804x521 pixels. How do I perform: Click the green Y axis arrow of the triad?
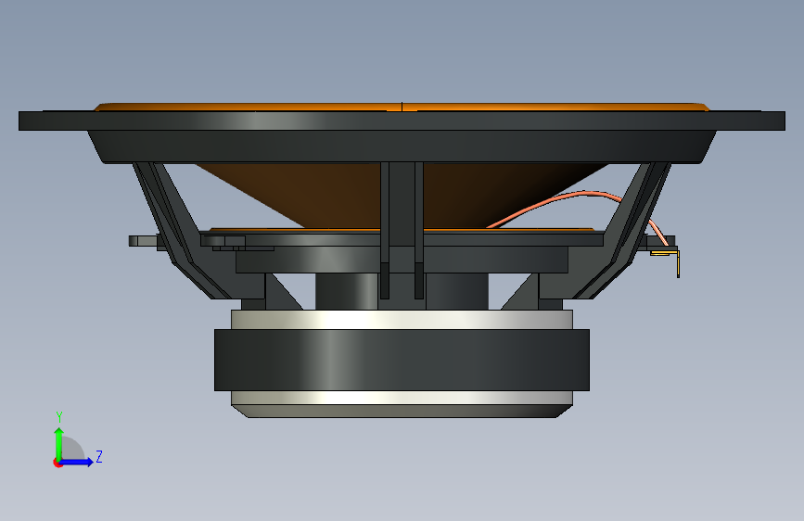[x=59, y=443]
